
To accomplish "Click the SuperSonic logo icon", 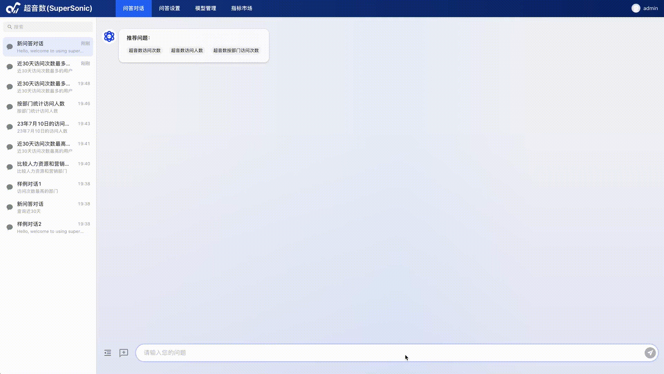I will click(13, 8).
